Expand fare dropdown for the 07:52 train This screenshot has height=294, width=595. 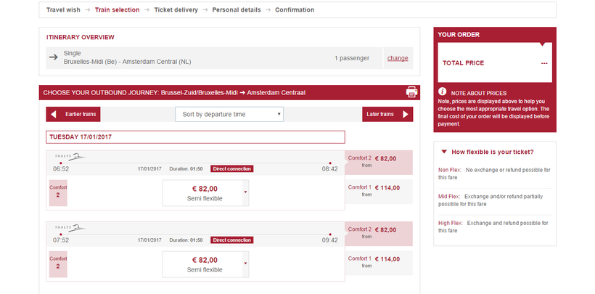pos(245,264)
